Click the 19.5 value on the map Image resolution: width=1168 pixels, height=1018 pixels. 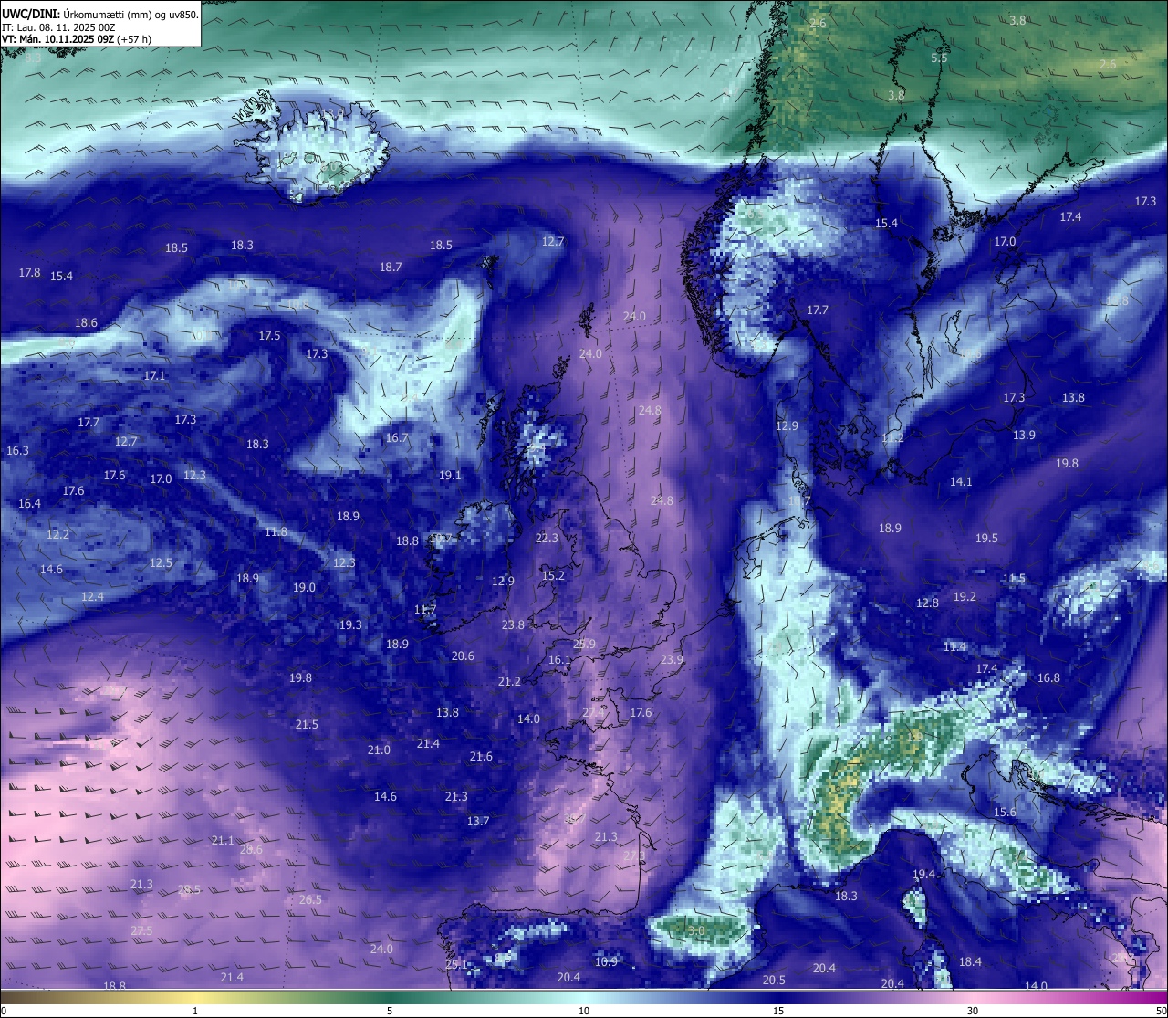(986, 539)
